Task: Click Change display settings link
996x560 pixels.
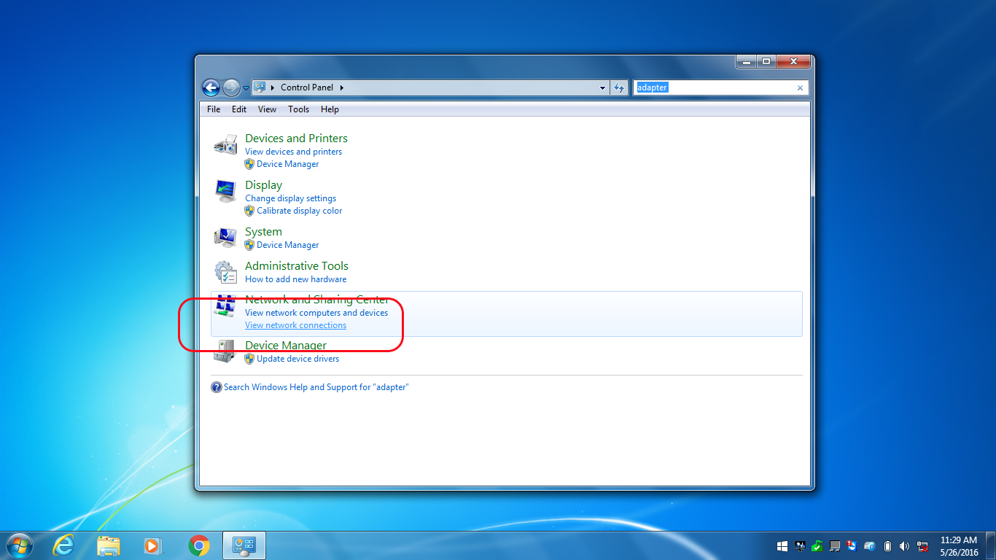Action: tap(290, 198)
